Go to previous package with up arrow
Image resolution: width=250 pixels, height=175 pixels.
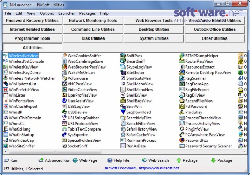(x=187, y=160)
